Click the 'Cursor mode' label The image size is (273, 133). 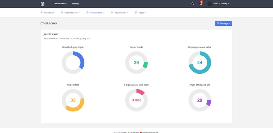[x=136, y=47]
